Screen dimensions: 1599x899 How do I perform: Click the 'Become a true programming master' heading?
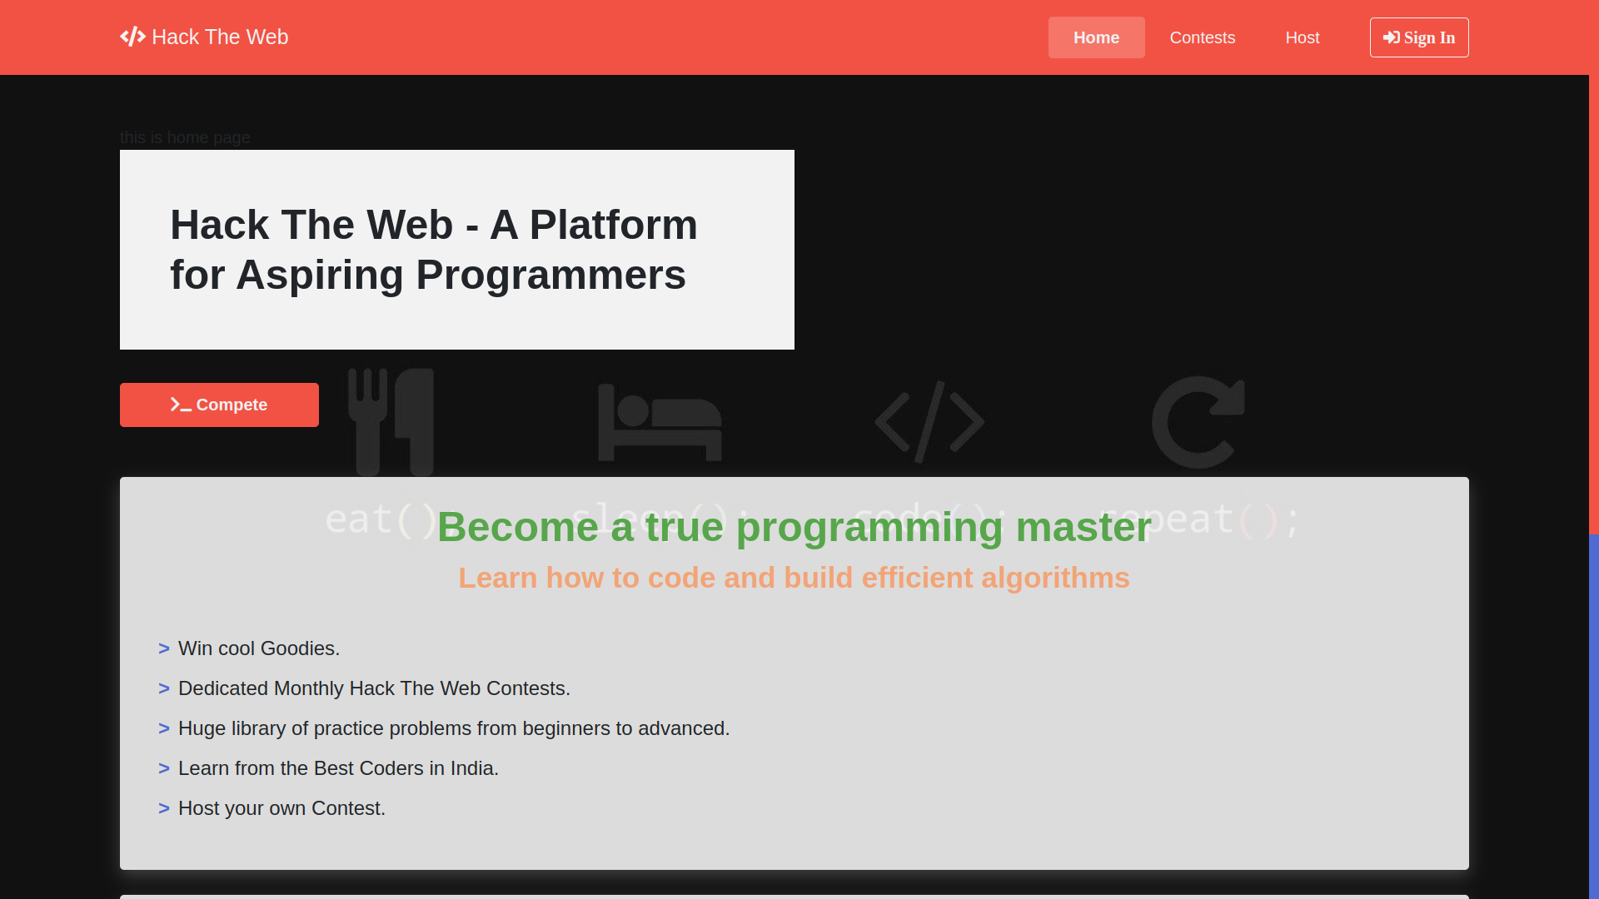(794, 527)
